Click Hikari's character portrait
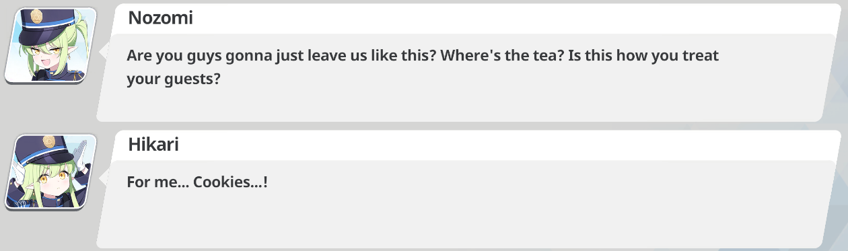 click(51, 172)
